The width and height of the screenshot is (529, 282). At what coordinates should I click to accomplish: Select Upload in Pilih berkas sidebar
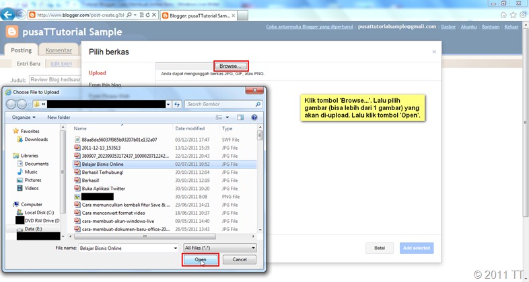click(97, 73)
